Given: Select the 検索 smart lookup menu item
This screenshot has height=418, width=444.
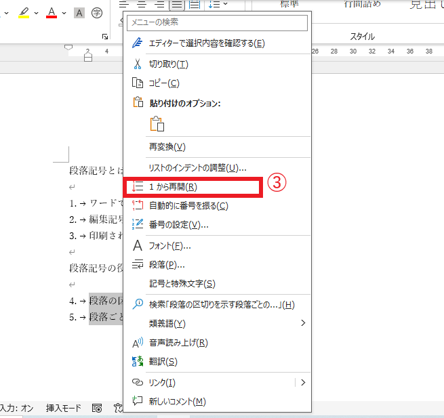Looking at the screenshot, I should point(217,304).
